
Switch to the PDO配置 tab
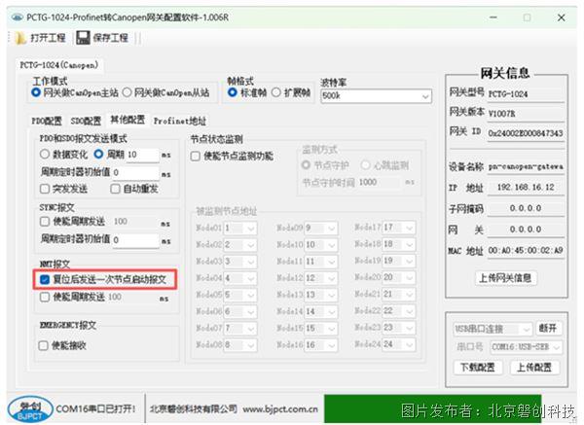[47, 121]
